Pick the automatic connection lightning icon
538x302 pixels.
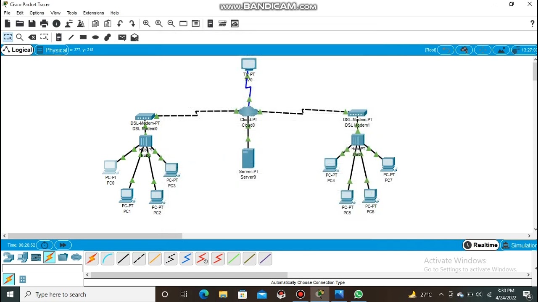tap(92, 259)
